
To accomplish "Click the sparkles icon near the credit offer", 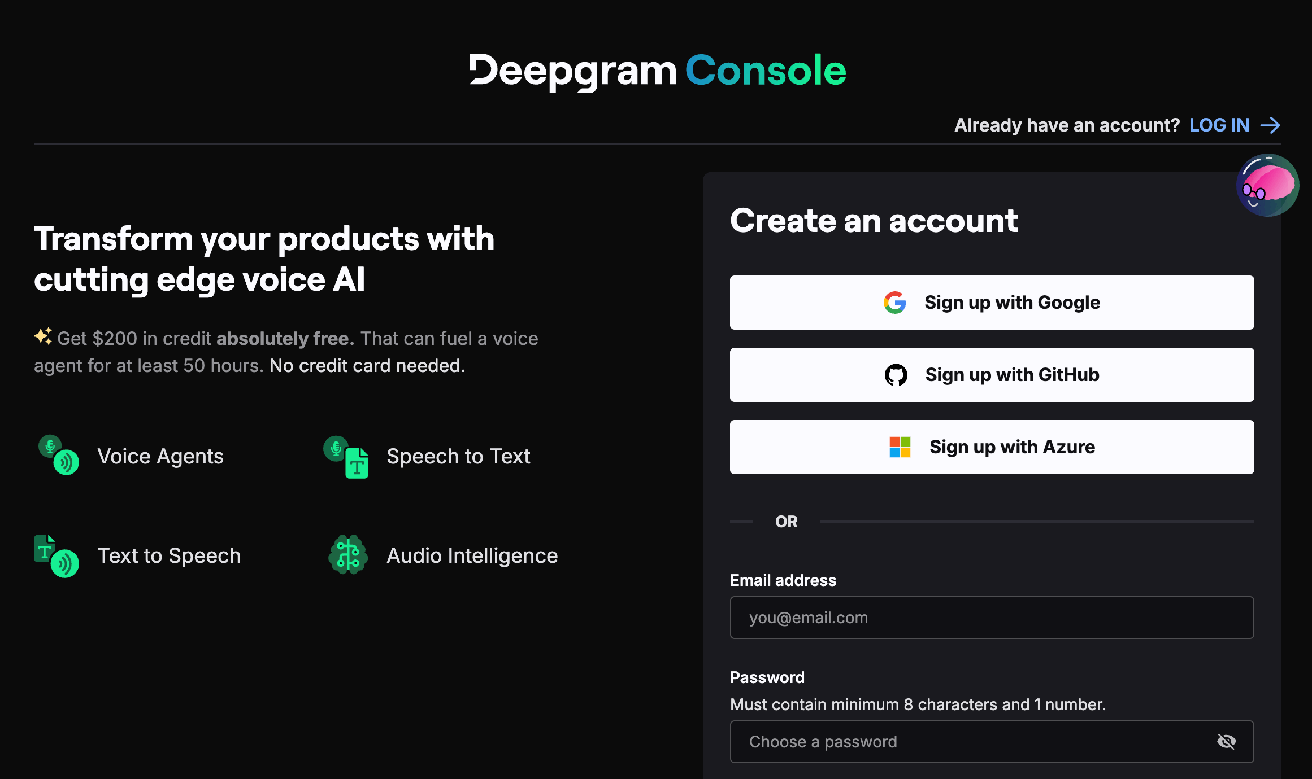I will point(44,337).
